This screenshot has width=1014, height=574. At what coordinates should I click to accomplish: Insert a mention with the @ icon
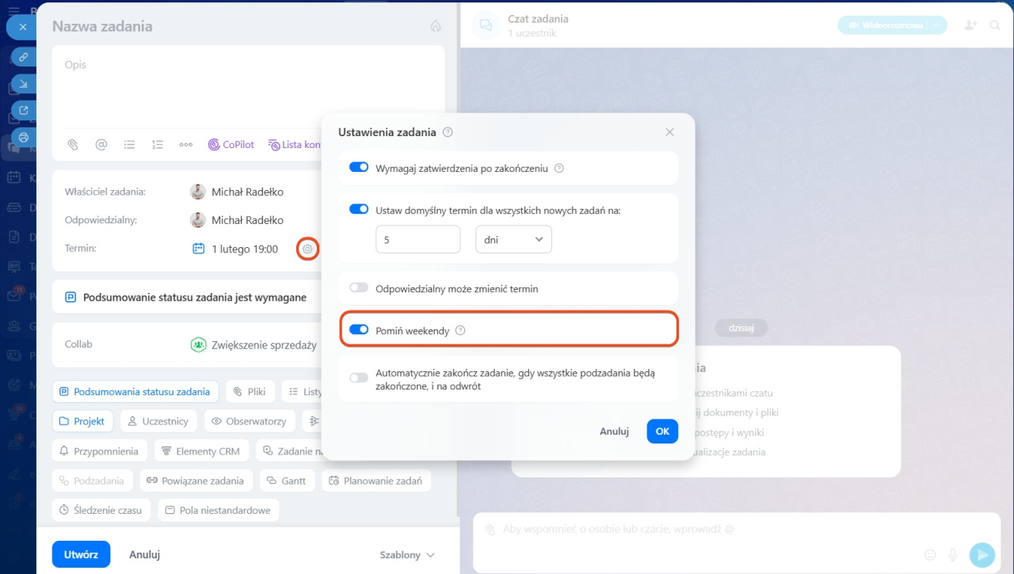tap(101, 145)
